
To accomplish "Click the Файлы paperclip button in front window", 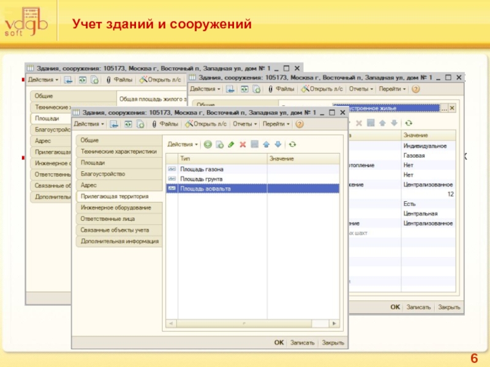I will tap(165, 124).
